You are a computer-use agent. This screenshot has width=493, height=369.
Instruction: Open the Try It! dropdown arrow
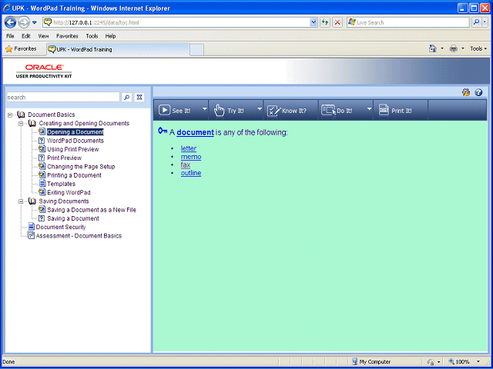(260, 109)
